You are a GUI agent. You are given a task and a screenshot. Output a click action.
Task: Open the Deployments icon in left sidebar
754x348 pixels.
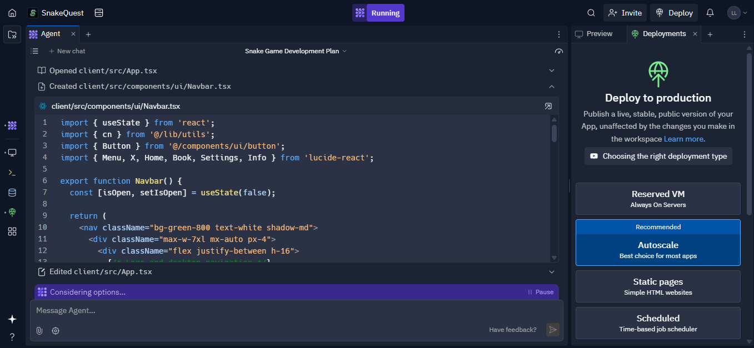[x=12, y=212]
